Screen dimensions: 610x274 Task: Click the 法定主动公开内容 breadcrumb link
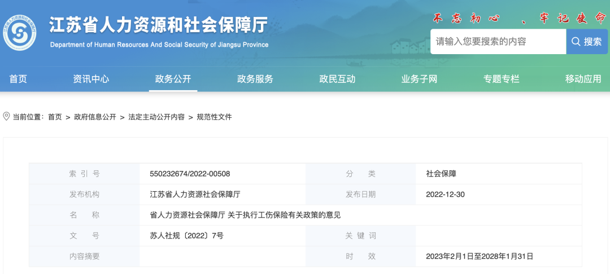(x=156, y=117)
